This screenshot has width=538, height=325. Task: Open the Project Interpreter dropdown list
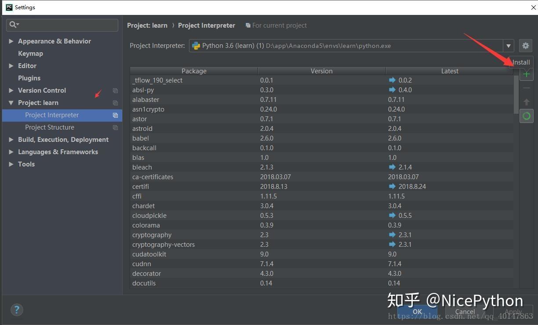pos(508,45)
